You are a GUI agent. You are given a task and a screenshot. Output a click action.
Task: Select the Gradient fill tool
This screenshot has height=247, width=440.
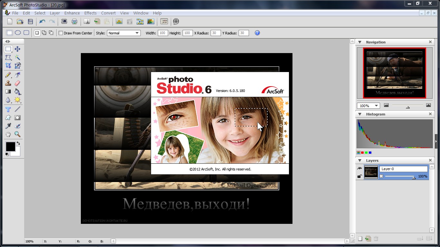(x=8, y=92)
